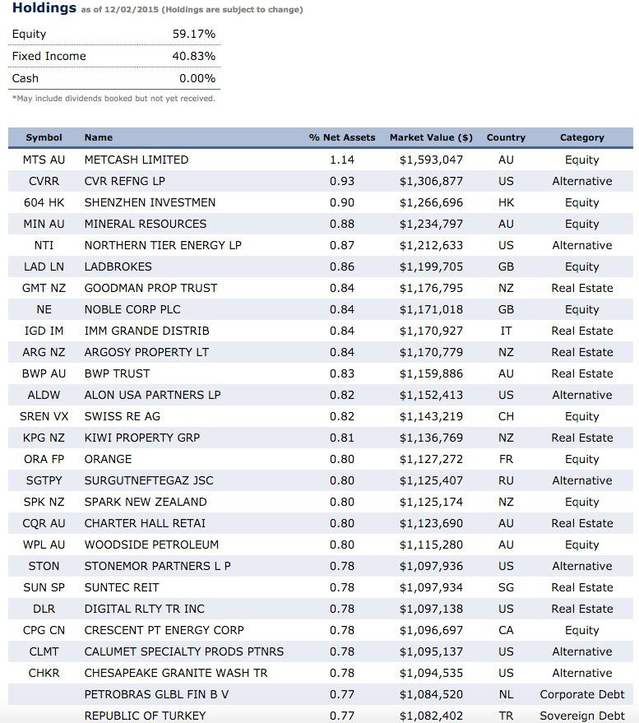Click the Symbol column header

tap(44, 137)
